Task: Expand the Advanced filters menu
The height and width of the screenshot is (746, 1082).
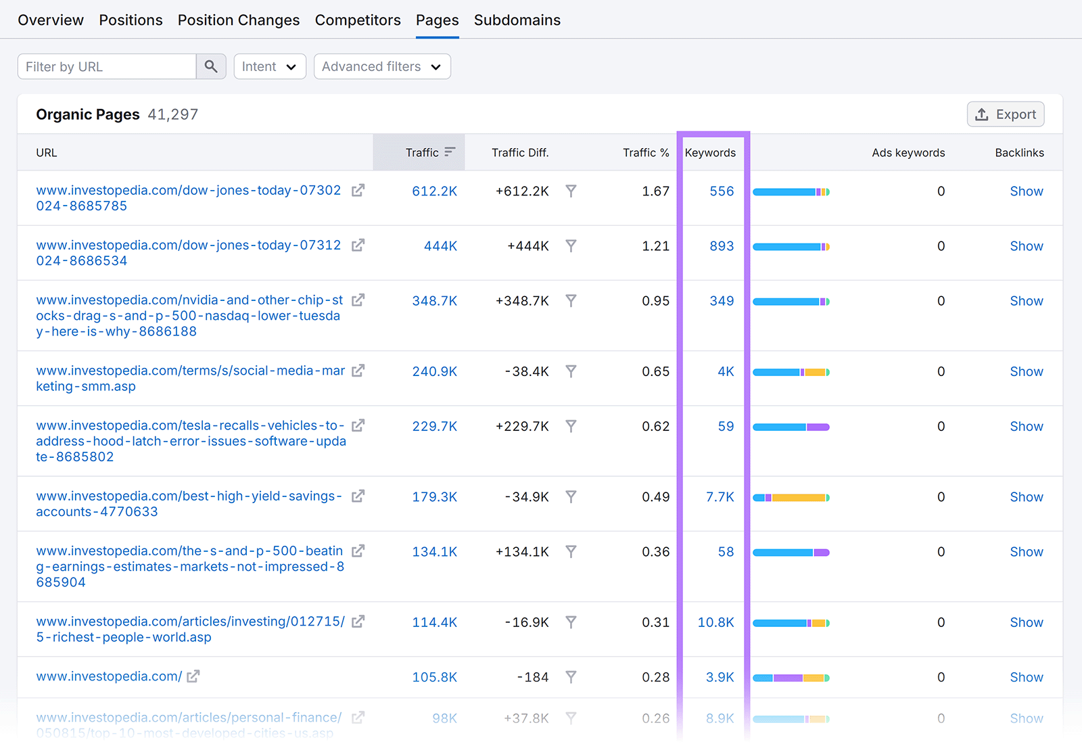Action: [x=382, y=66]
